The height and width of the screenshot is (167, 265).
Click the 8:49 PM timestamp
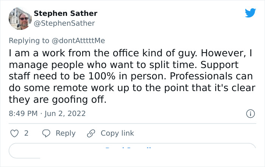click(x=23, y=113)
